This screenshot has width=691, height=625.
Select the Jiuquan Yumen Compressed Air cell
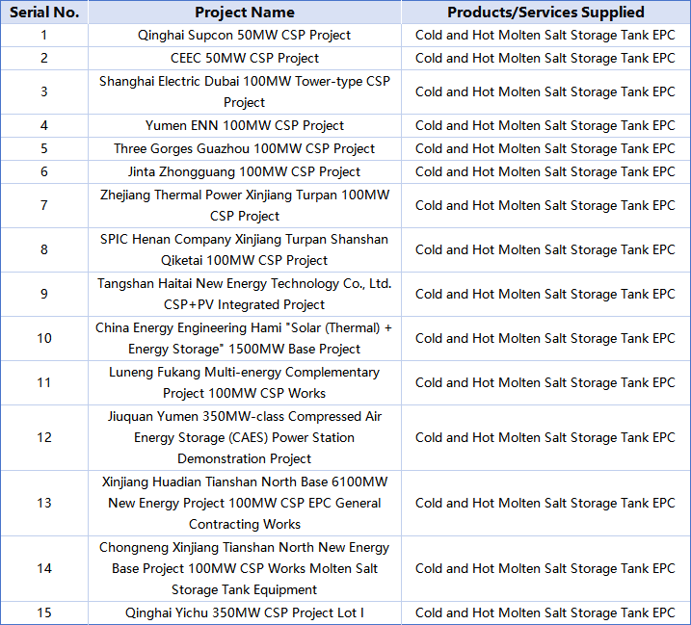[245, 437]
